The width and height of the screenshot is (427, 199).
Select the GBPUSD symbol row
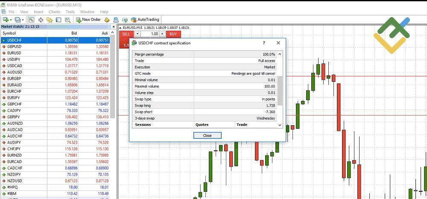pos(55,46)
